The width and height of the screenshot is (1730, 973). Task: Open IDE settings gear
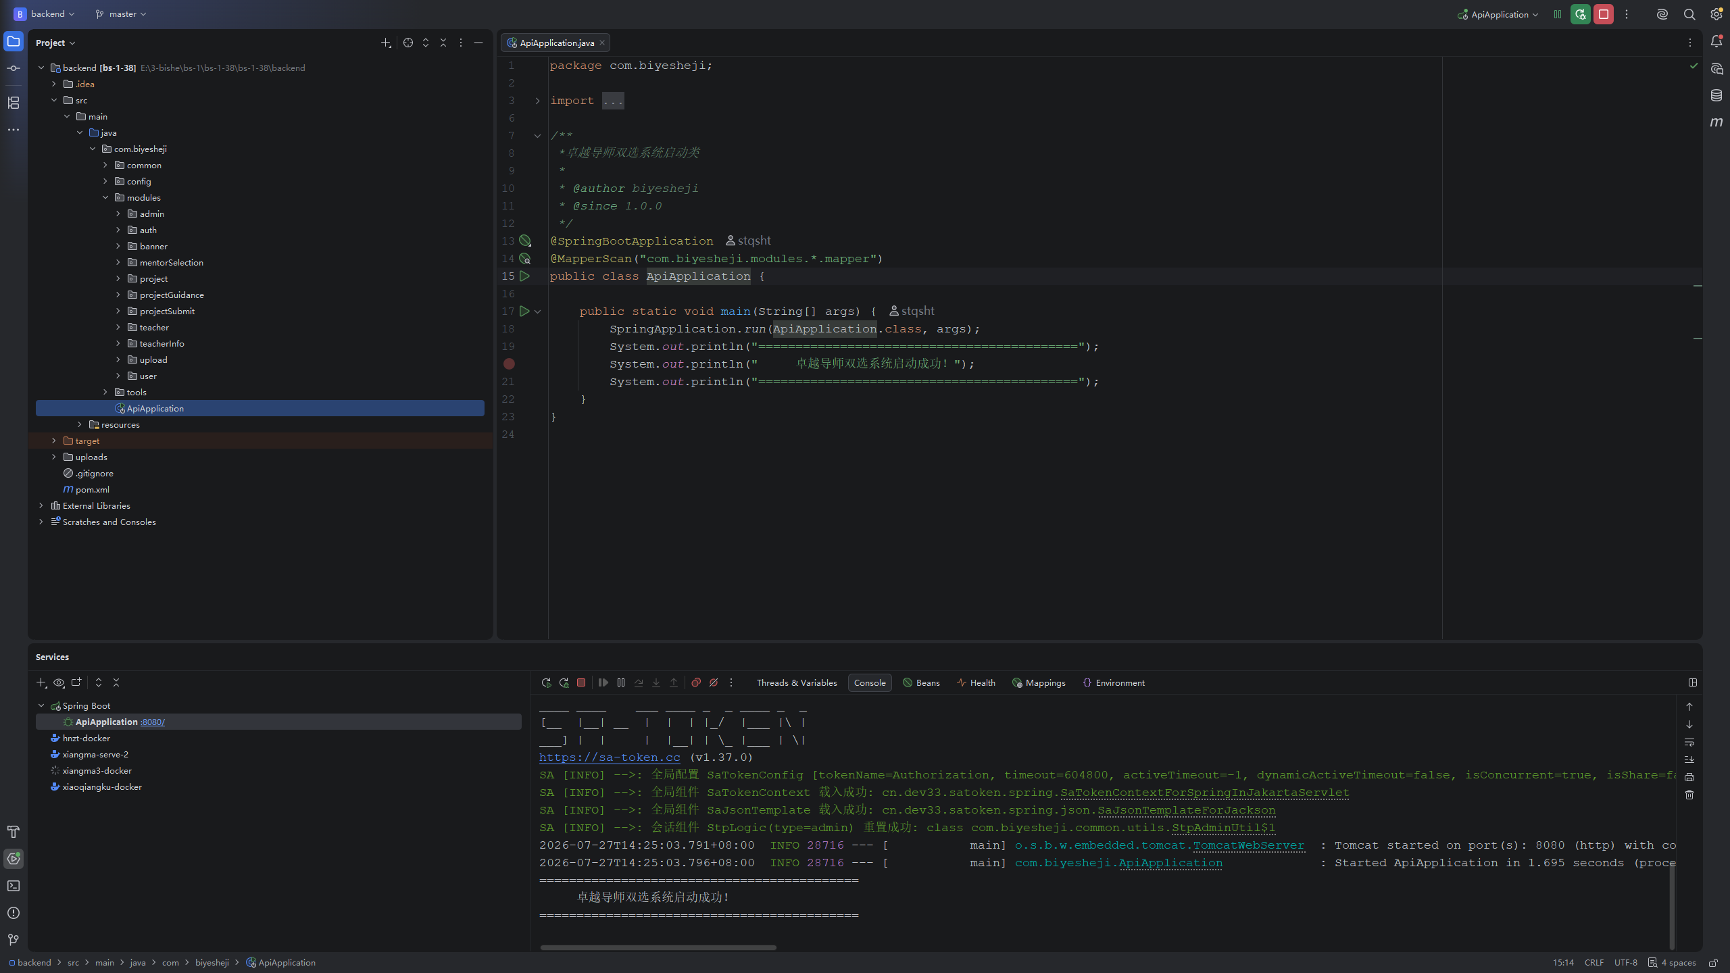point(1716,14)
